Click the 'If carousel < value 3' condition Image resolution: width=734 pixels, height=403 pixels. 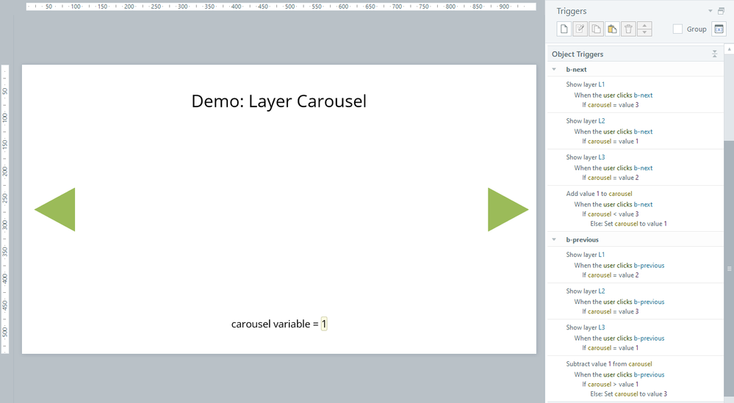pyautogui.click(x=611, y=214)
